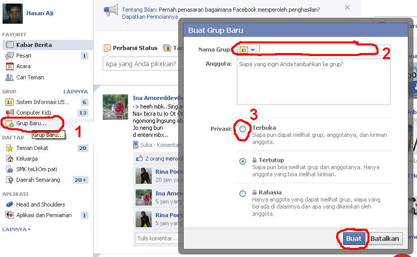Screen dimensions: 417x257
Task: Open Hasan Aji profile name link
Action: point(40,13)
